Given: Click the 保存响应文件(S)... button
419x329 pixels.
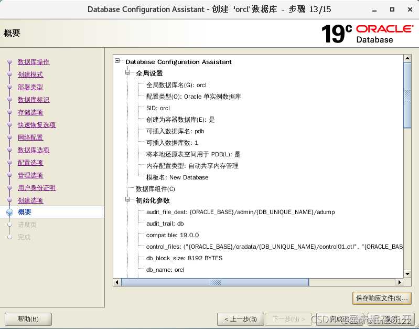Looking at the screenshot, I should [382, 298].
